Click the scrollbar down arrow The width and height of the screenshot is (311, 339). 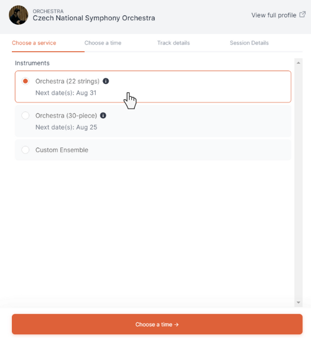(x=299, y=302)
